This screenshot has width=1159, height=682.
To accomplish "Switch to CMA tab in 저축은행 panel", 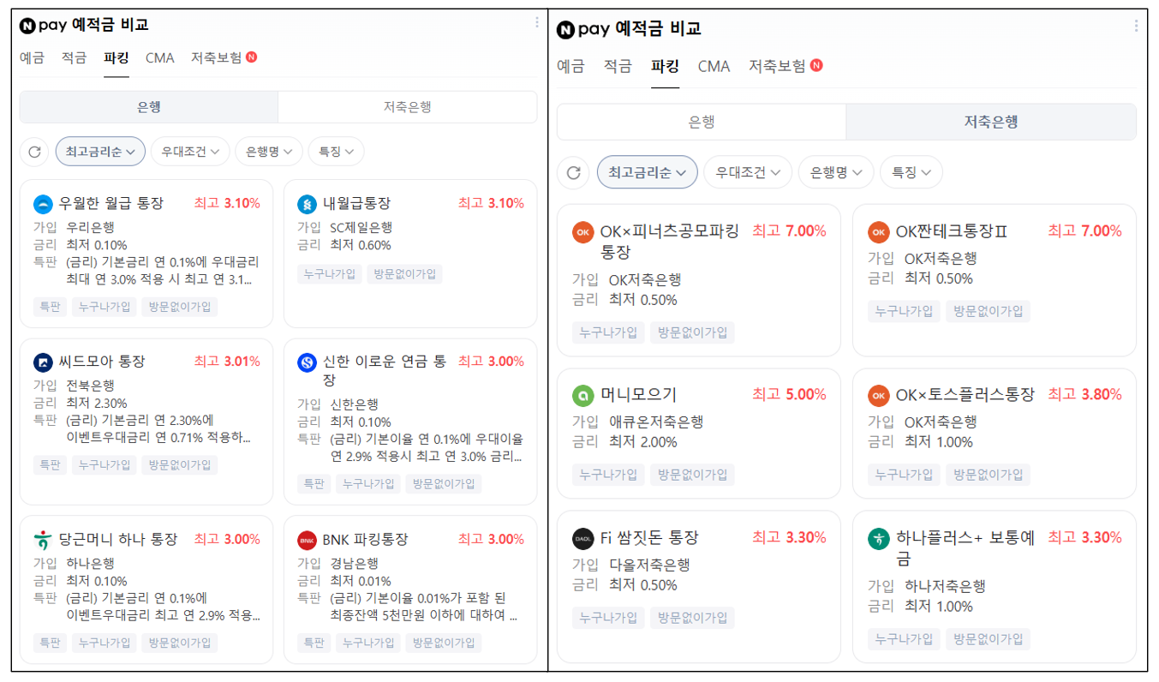I will (x=714, y=66).
